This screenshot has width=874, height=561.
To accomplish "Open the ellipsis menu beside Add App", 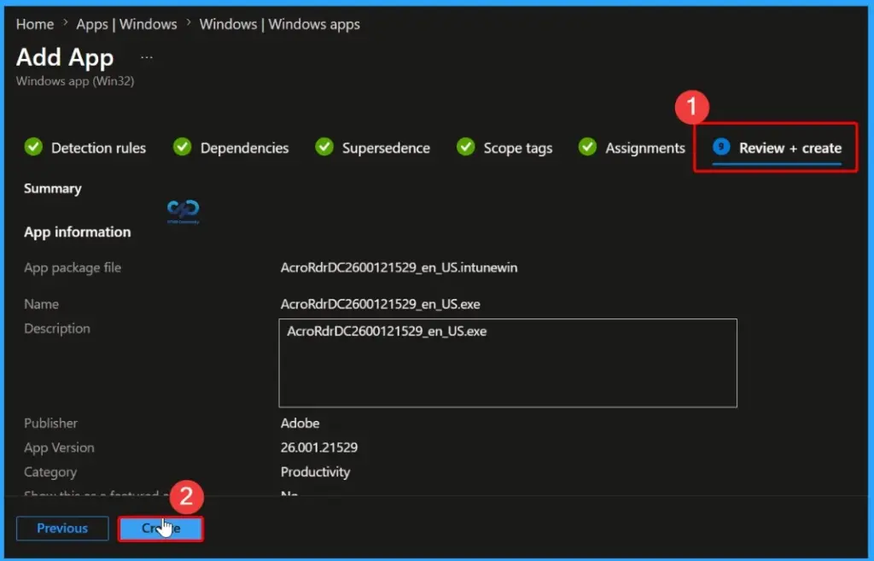I will point(147,57).
